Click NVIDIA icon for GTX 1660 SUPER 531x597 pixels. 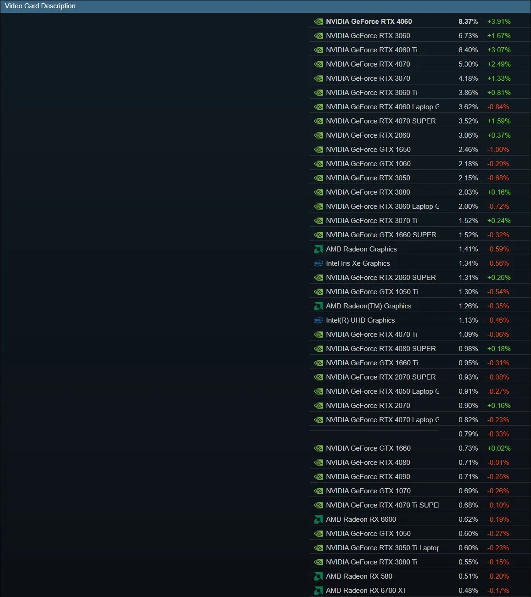pyautogui.click(x=319, y=235)
